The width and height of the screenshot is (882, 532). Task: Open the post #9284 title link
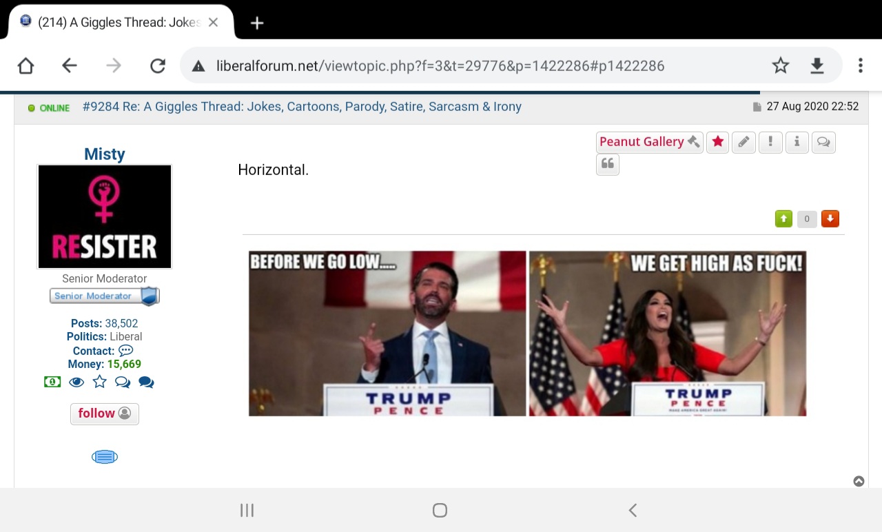click(x=302, y=107)
